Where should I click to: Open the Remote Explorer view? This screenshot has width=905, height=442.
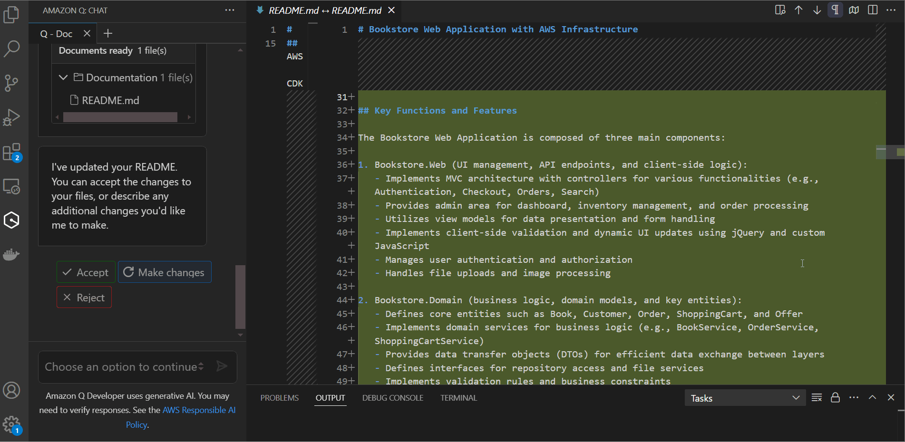pyautogui.click(x=11, y=186)
